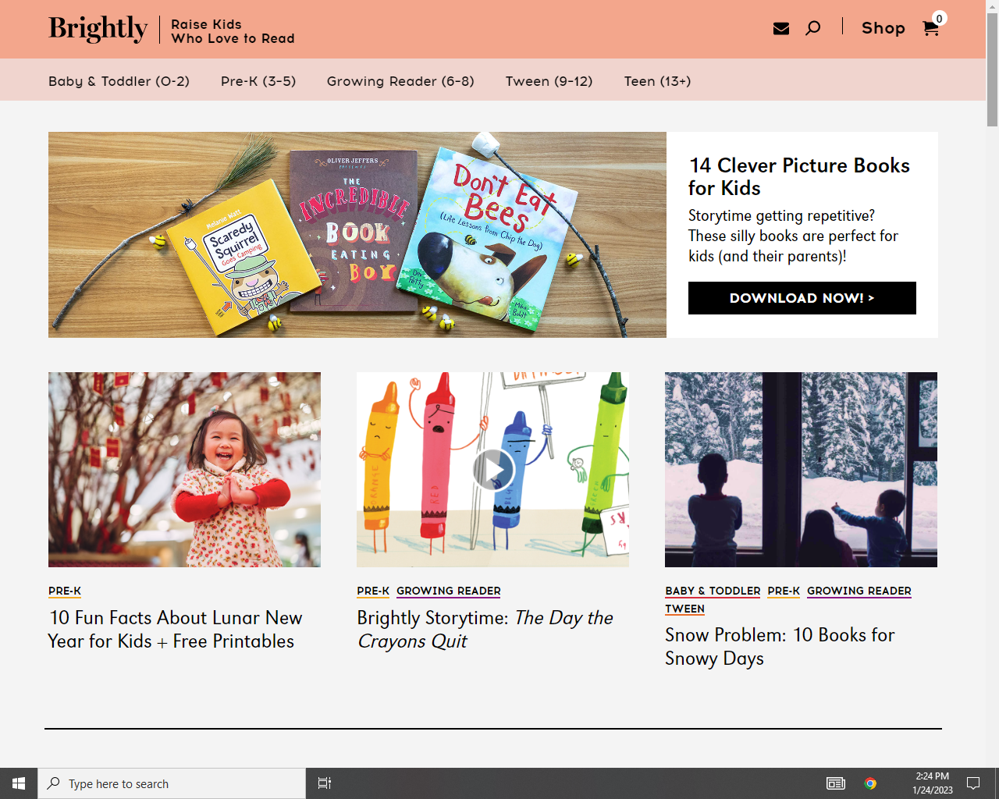The width and height of the screenshot is (999, 799).
Task: Open the shopping cart icon
Action: (x=930, y=29)
